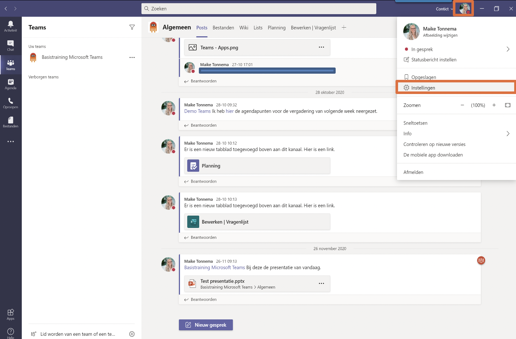This screenshot has width=516, height=339.
Task: Open the Teams - Apps.png attachment
Action: (257, 48)
